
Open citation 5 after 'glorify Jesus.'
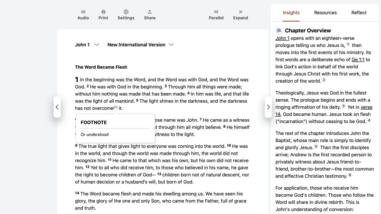[x=316, y=147]
